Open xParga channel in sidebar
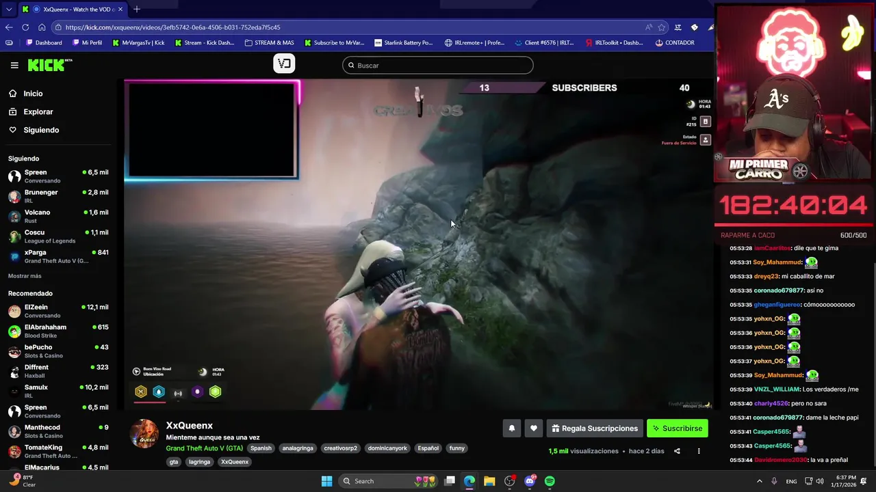This screenshot has width=876, height=492. pyautogui.click(x=58, y=256)
